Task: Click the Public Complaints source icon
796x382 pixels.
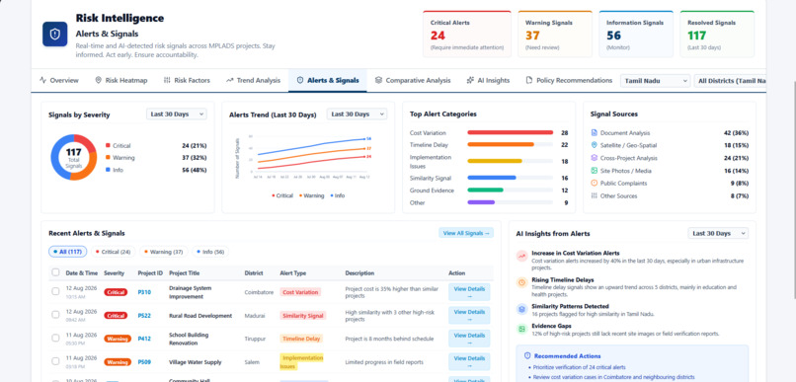Action: (594, 184)
